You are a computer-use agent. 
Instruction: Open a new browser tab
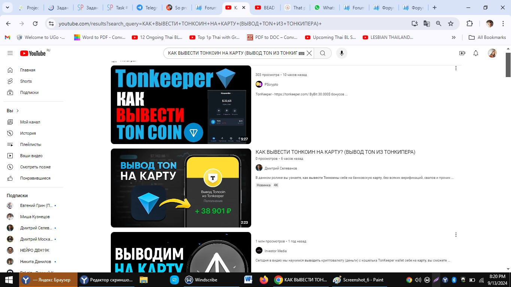(434, 7)
